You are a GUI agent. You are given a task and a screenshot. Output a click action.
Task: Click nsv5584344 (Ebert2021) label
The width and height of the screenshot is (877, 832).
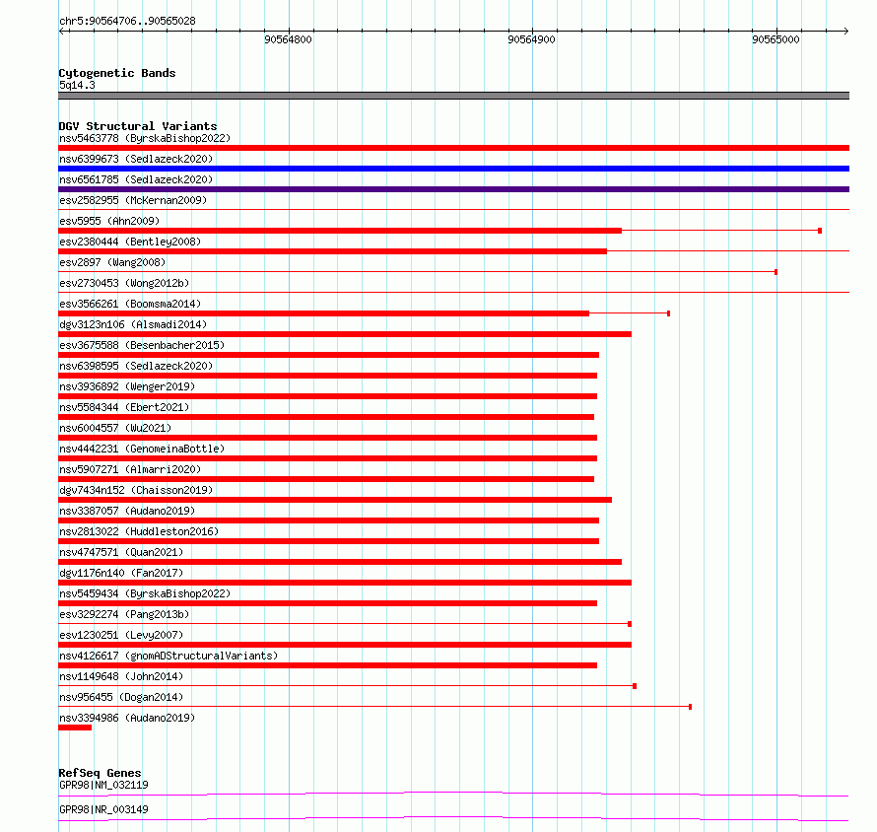coord(124,407)
